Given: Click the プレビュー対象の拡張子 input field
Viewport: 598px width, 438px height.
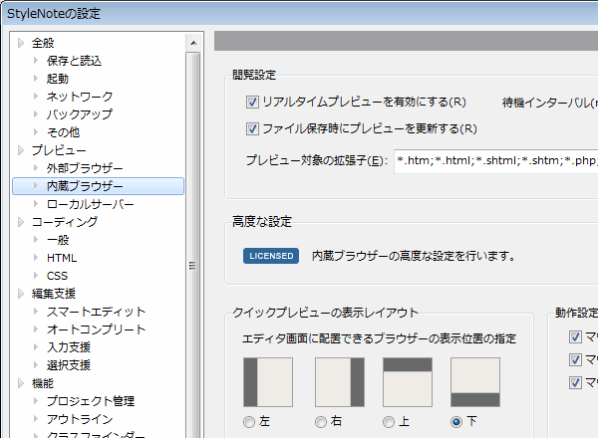Looking at the screenshot, I should pos(494,160).
